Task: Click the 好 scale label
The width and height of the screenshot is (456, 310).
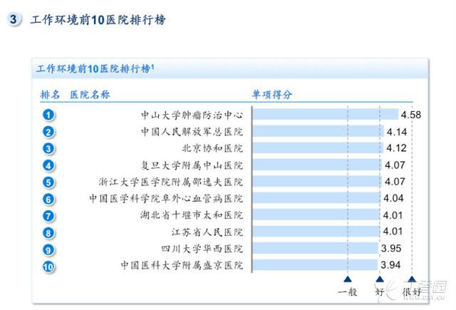Action: (x=380, y=291)
